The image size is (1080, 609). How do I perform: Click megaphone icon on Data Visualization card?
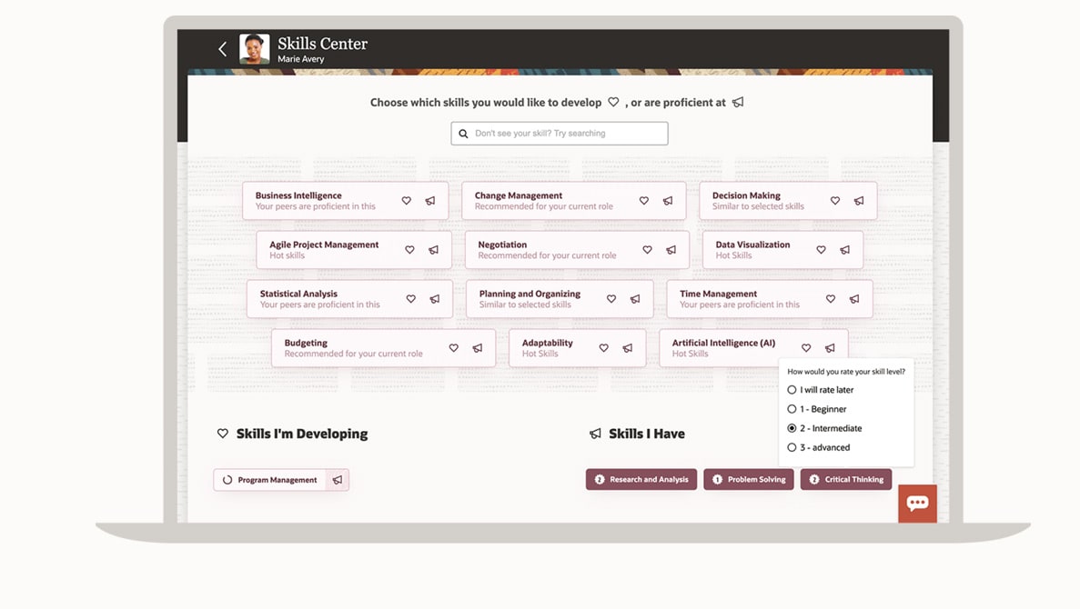click(845, 250)
